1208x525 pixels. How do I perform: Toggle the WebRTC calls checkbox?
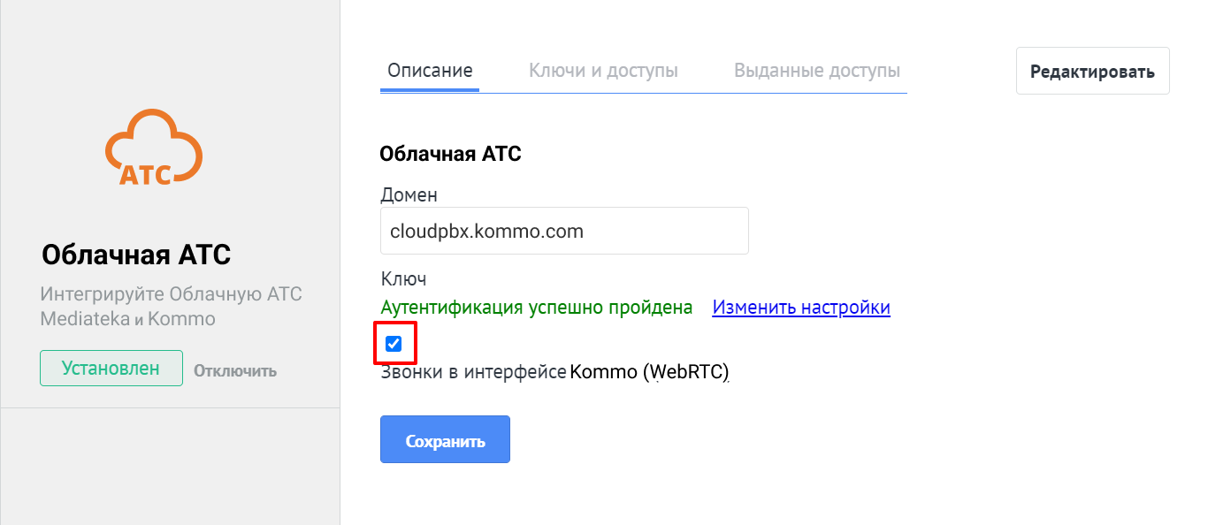tap(394, 344)
